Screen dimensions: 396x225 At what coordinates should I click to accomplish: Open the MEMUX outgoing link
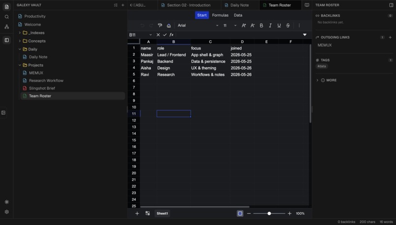tap(325, 45)
